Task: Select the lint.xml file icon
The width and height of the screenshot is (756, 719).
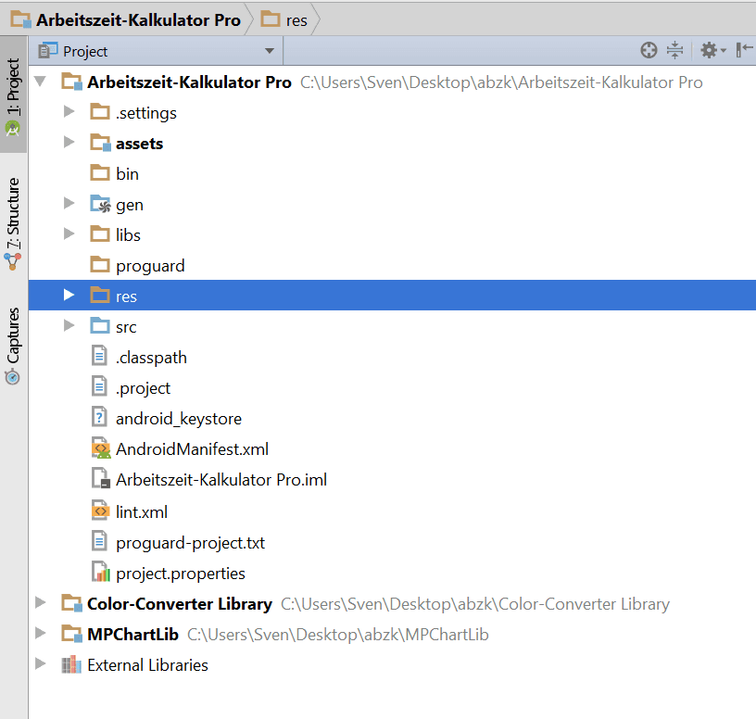Action: [x=100, y=511]
